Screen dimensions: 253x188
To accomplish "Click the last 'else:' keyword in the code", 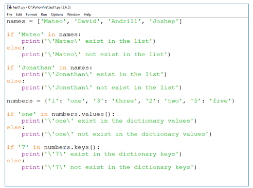I will [x=15, y=161].
